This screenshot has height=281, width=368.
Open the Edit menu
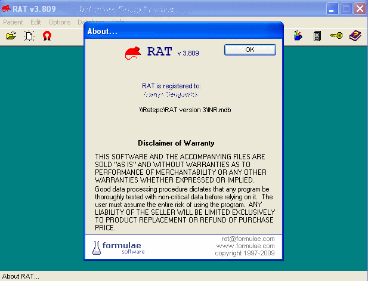[x=36, y=22]
